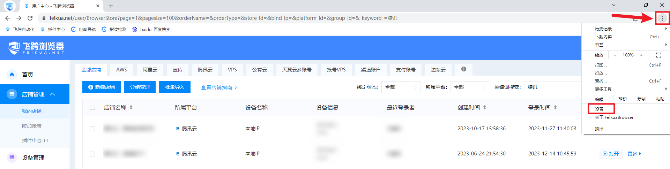Viewport: 670px width, 169px height.
Task: Click the plus icon to add group tab
Action: click(463, 69)
